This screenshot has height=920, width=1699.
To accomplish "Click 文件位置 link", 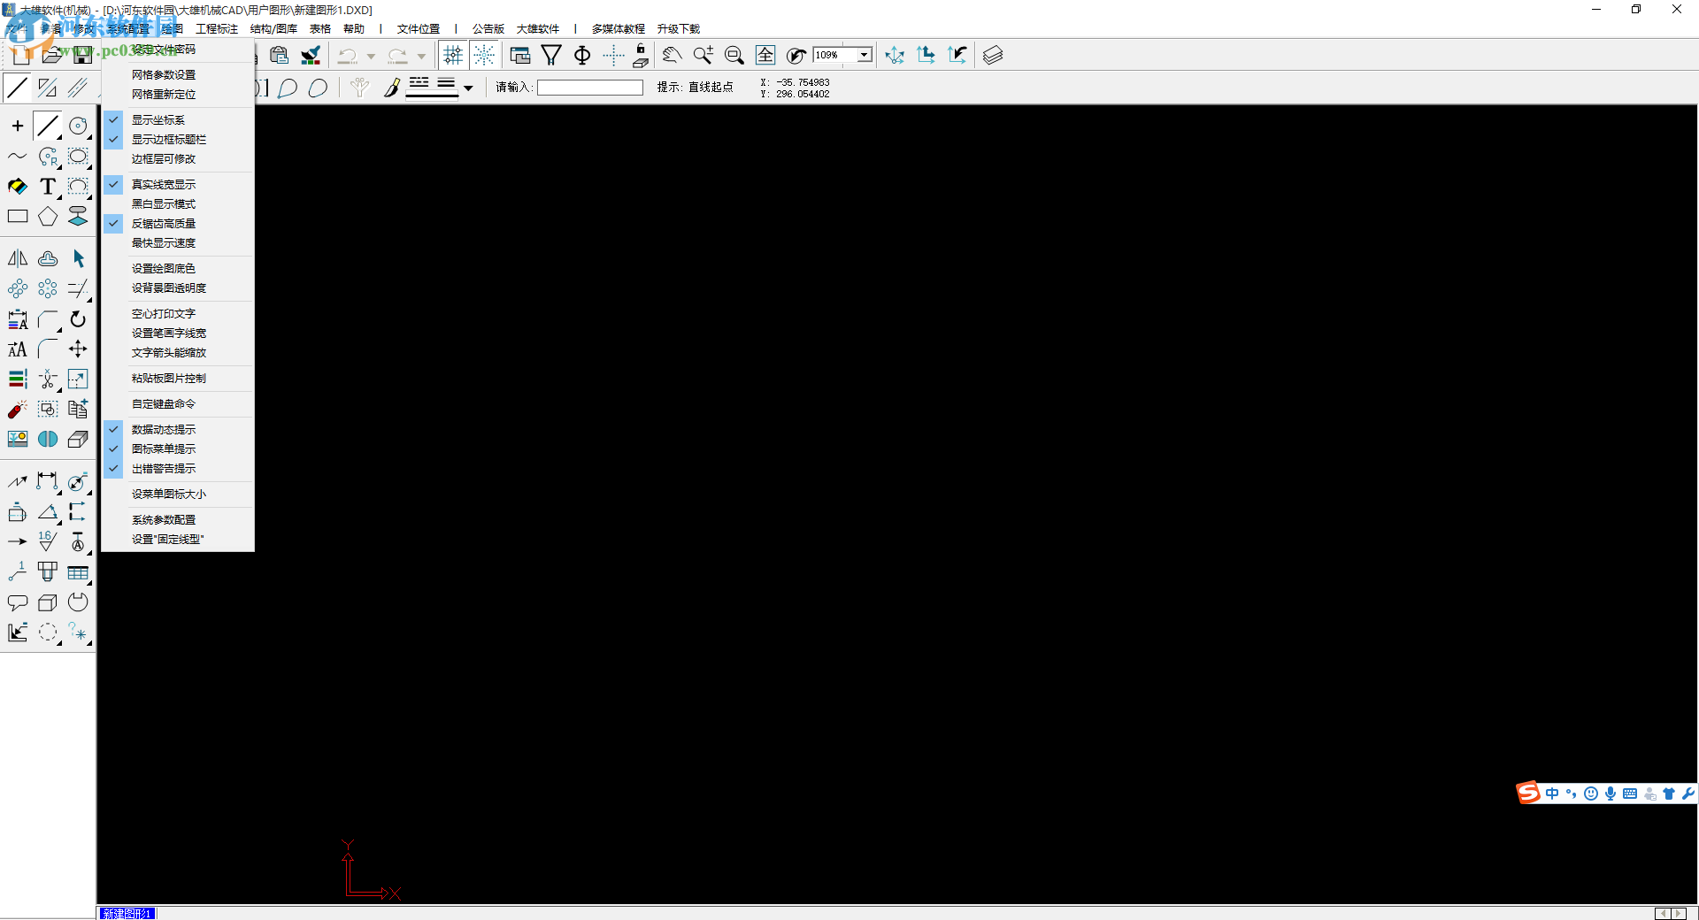I will [419, 29].
